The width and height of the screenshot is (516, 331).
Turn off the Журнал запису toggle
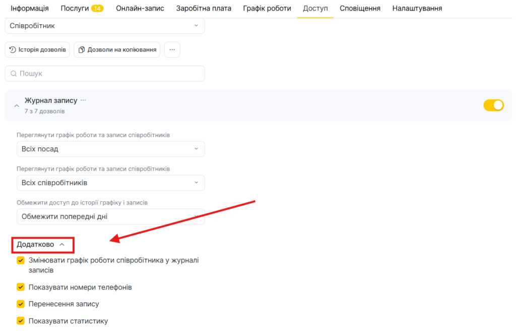(493, 105)
